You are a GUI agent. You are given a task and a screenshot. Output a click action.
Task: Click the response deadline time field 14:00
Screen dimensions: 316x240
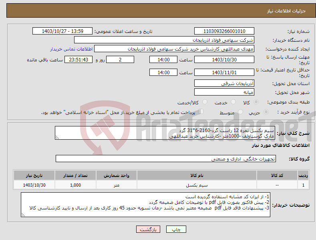pos(163,59)
